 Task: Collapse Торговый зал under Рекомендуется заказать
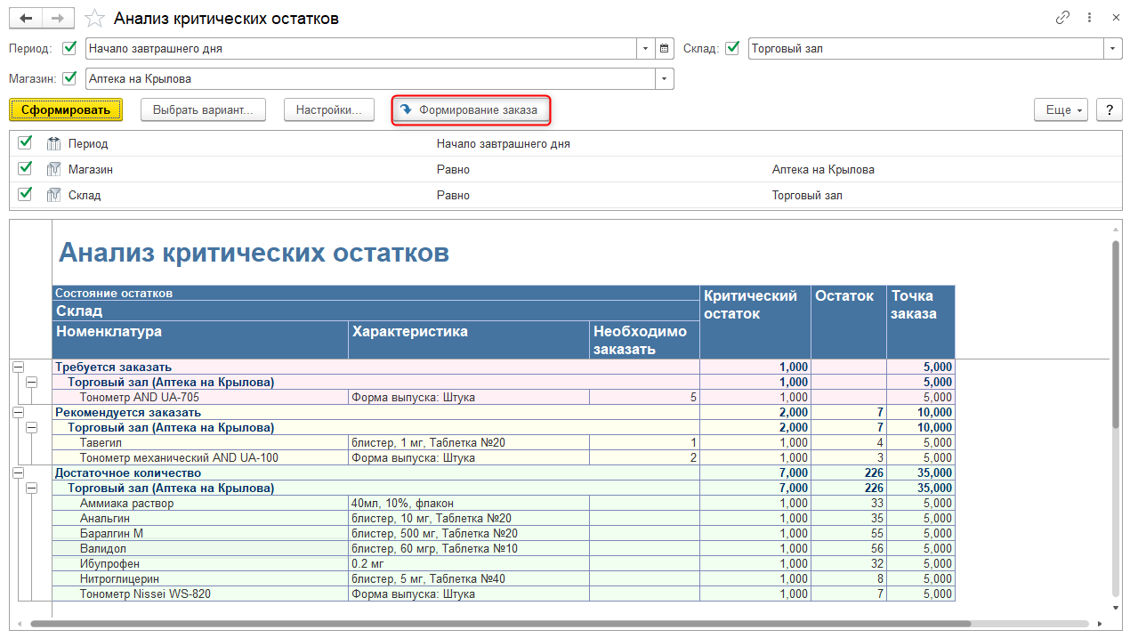coord(31,427)
